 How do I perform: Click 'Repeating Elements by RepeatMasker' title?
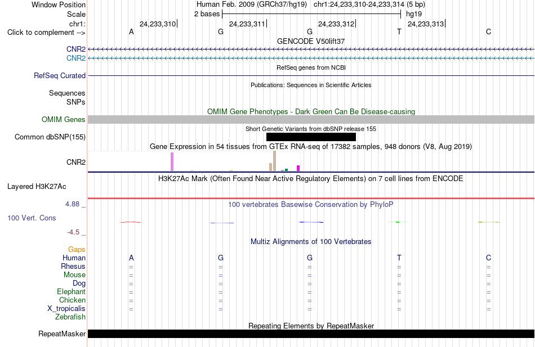[x=311, y=326]
